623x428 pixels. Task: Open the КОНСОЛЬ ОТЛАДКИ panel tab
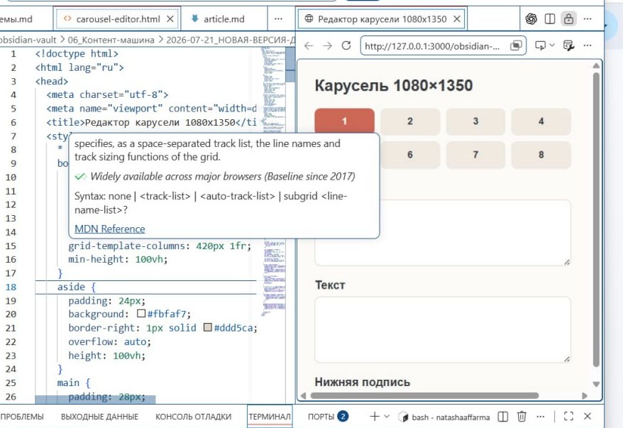[193, 417]
